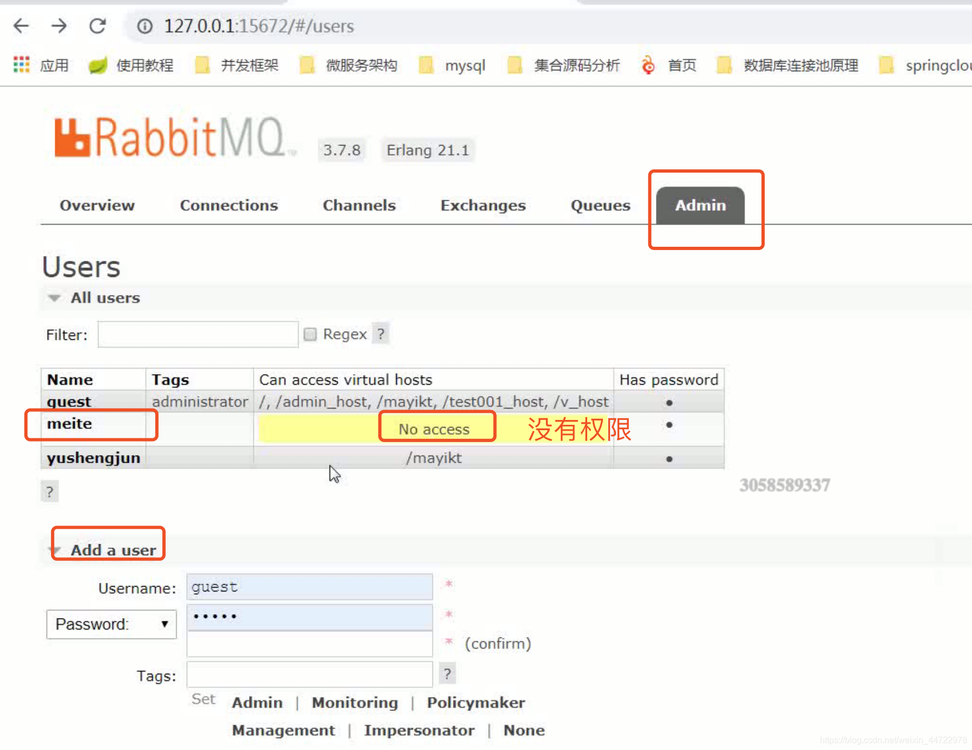Go forward with the browser forward arrow
Screen dimensions: 972x750
[59, 25]
